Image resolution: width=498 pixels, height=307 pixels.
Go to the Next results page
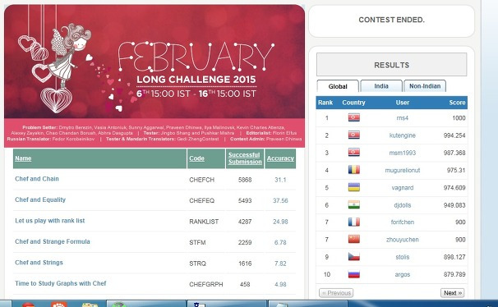pyautogui.click(x=453, y=293)
